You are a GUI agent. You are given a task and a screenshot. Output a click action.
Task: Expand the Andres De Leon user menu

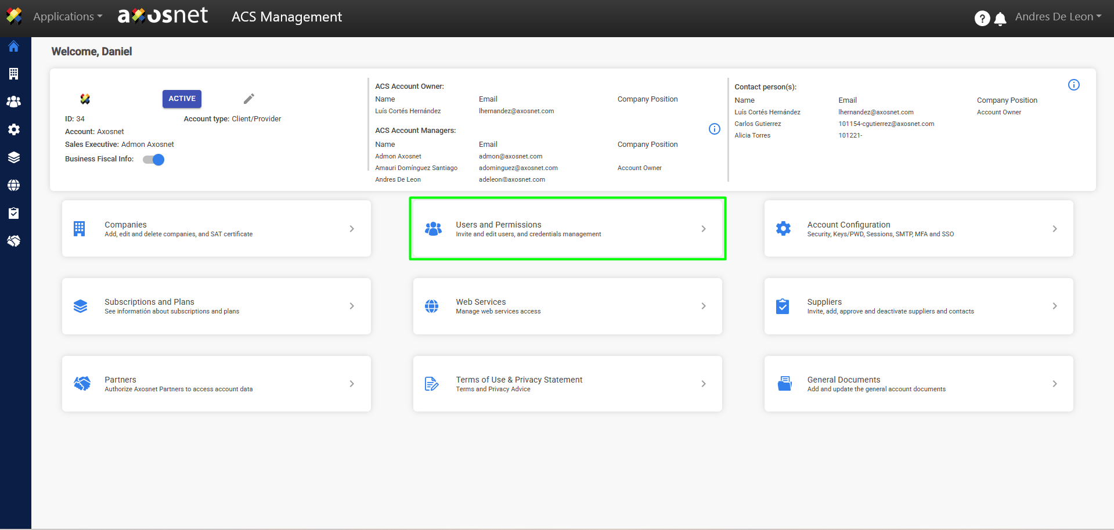(x=1058, y=17)
